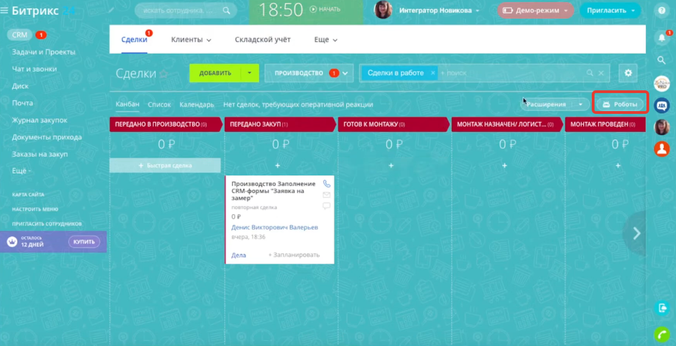
Task: Open the Складской учёт tab
Action: coord(263,39)
